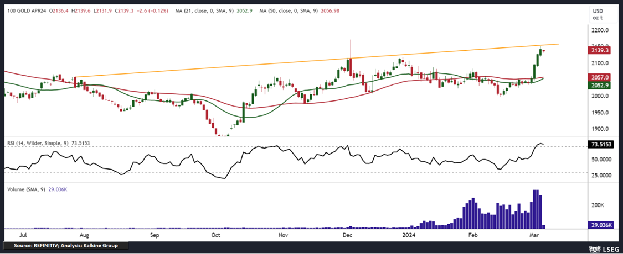Click the tall December spike candle

click(350, 55)
